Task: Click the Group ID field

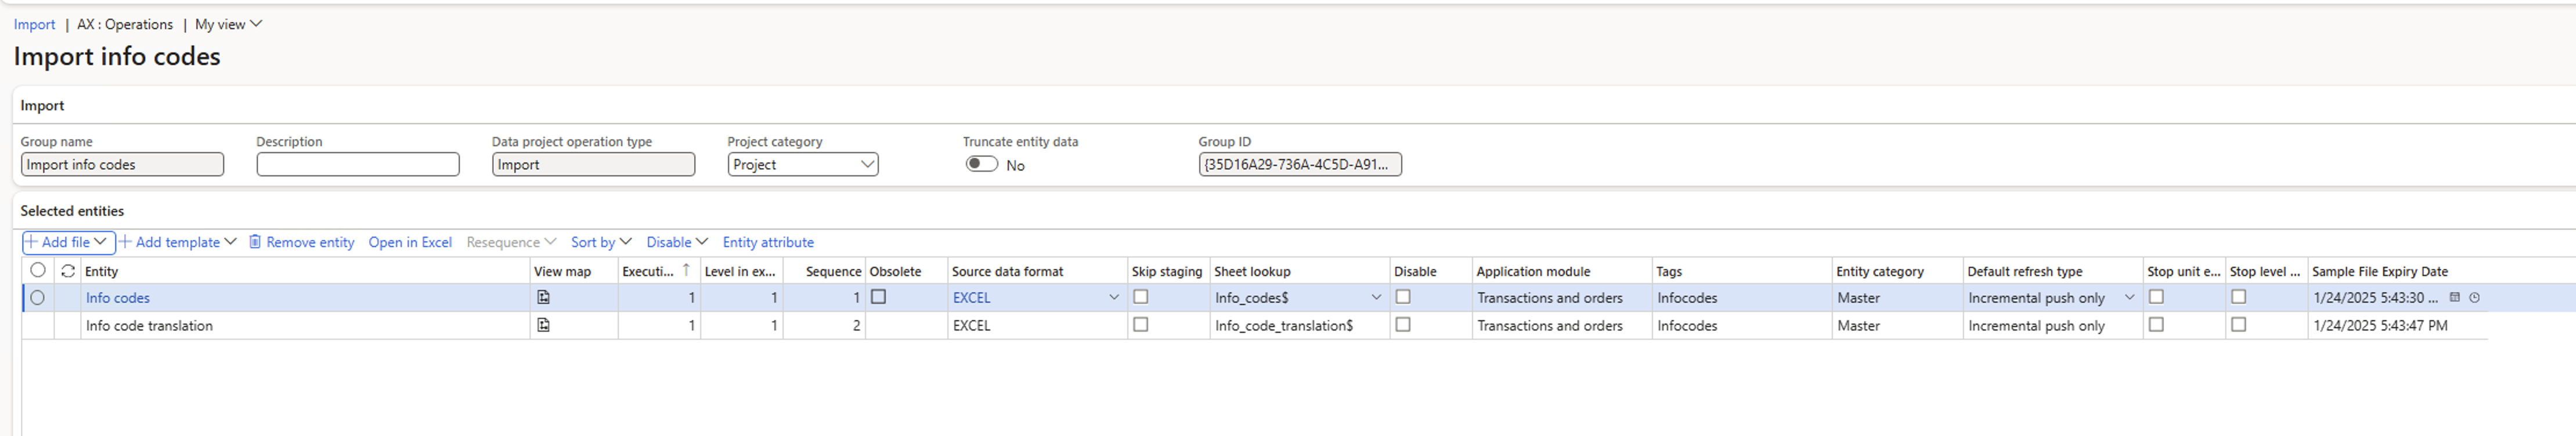Action: click(1300, 164)
